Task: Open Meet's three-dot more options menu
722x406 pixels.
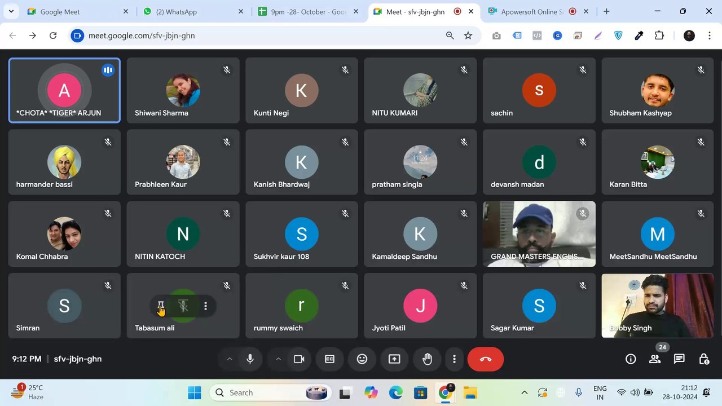Action: 454,359
